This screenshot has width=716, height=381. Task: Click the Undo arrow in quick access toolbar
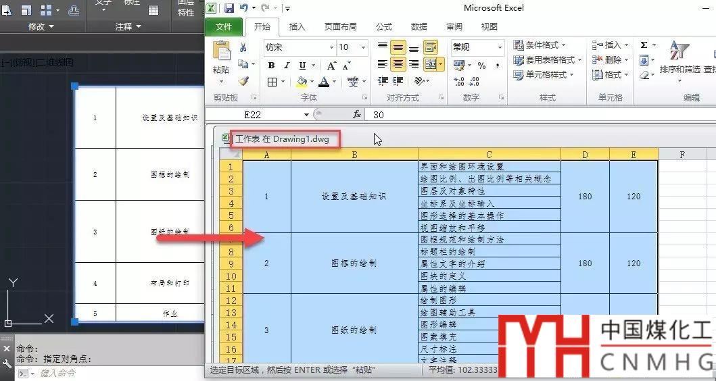pos(244,7)
